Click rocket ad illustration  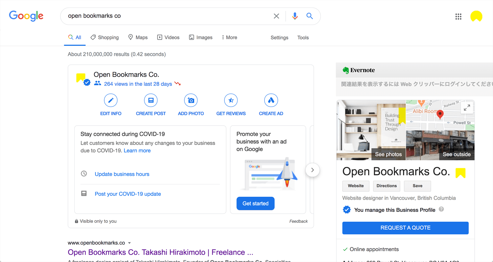[x=270, y=174]
